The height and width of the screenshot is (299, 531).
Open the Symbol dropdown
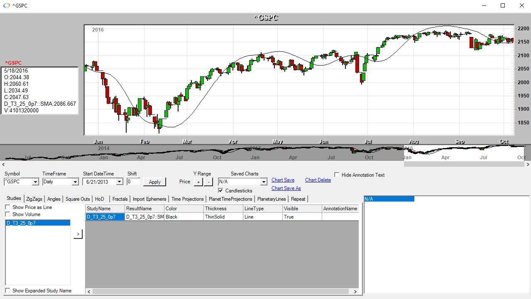(35, 182)
